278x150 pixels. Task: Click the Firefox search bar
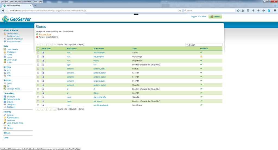click(x=209, y=11)
